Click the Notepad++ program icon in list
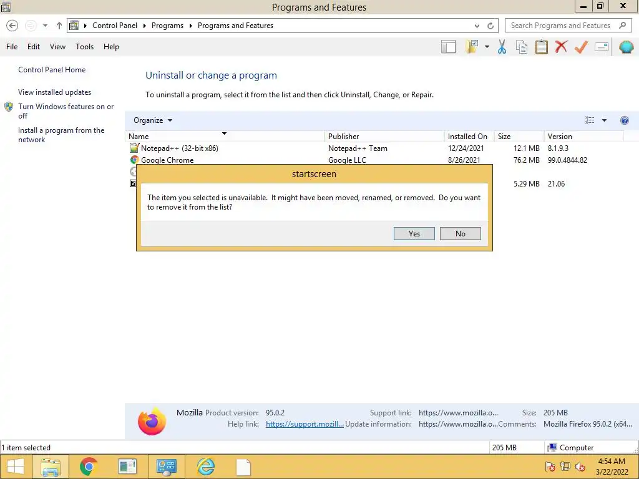 (134, 148)
